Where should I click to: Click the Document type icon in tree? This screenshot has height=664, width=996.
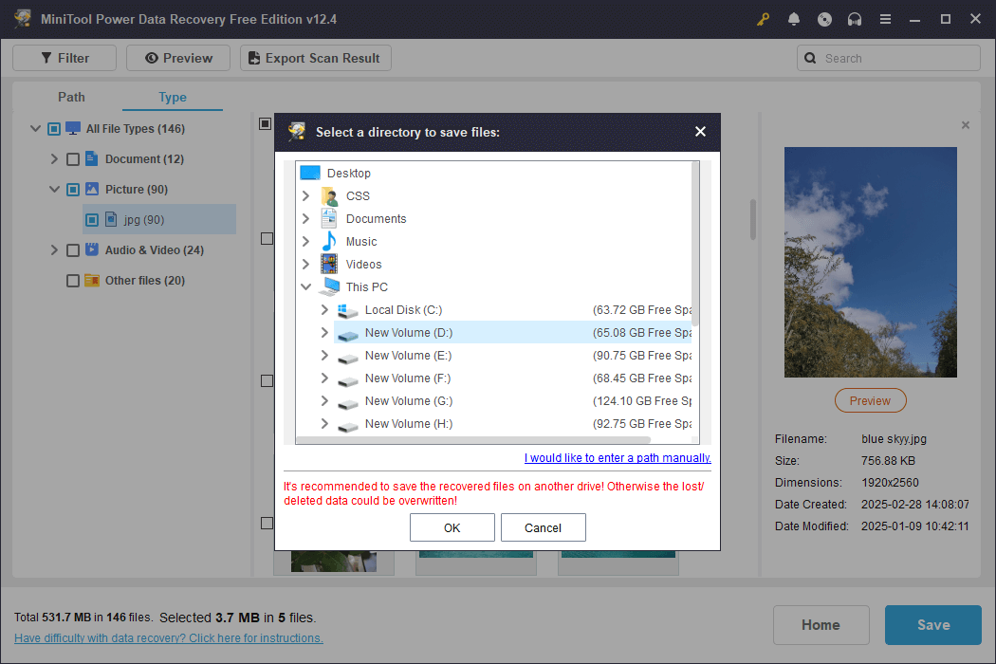click(92, 158)
